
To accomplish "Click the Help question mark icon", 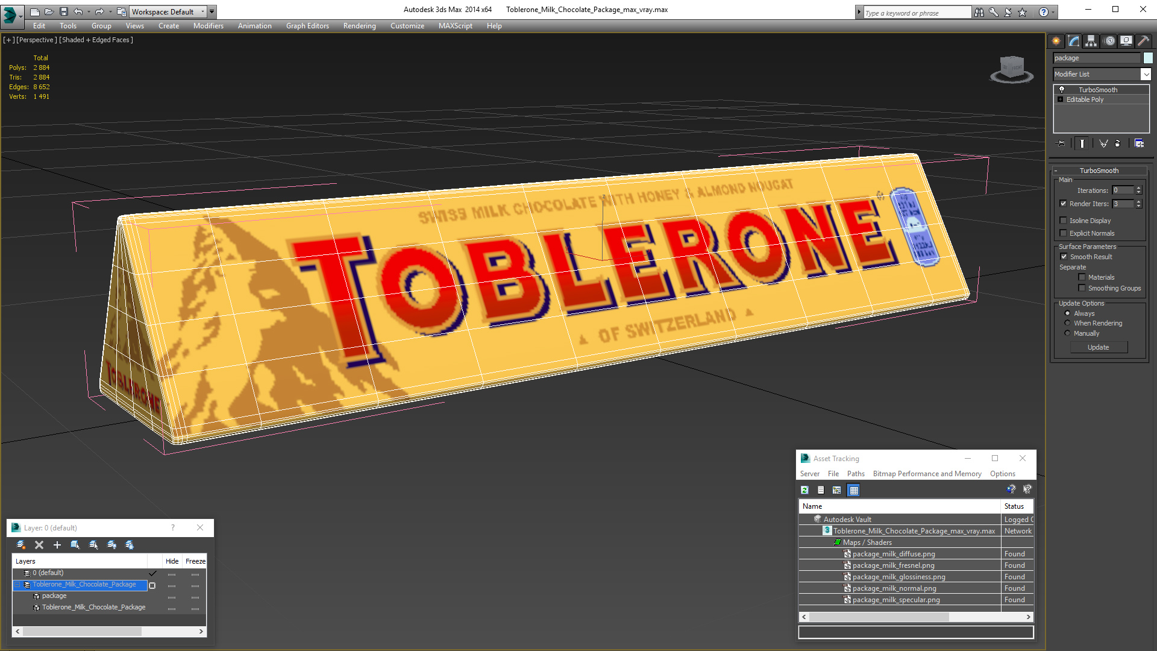I will (1044, 12).
